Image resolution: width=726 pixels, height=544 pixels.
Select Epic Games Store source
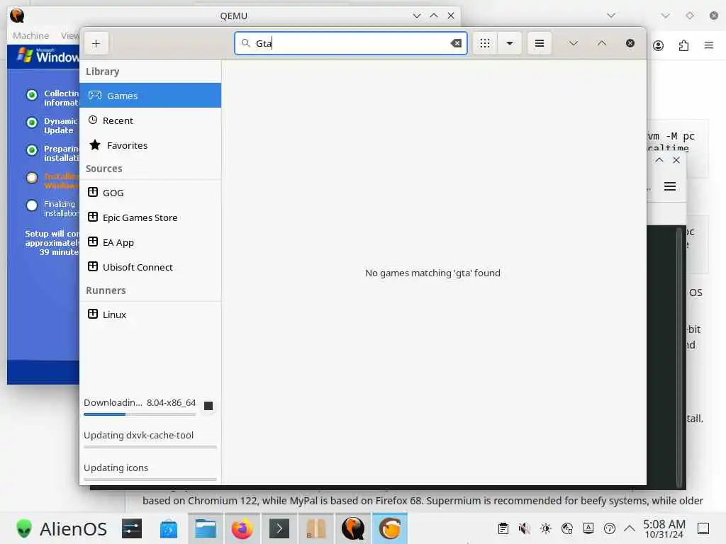click(150, 217)
